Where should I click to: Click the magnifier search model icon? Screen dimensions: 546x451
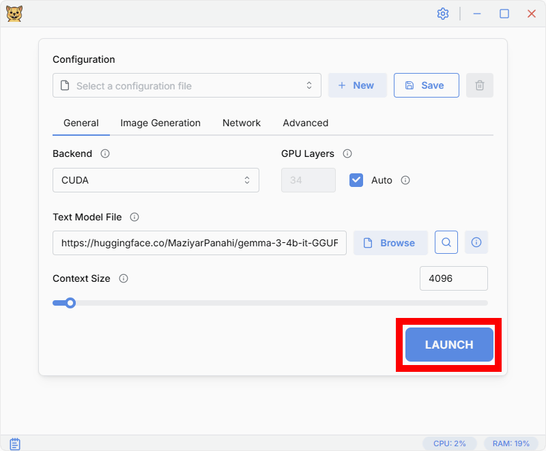point(446,242)
